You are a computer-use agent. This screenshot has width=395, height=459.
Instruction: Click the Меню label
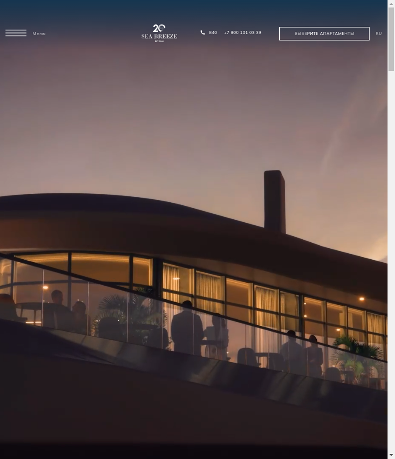coord(39,33)
